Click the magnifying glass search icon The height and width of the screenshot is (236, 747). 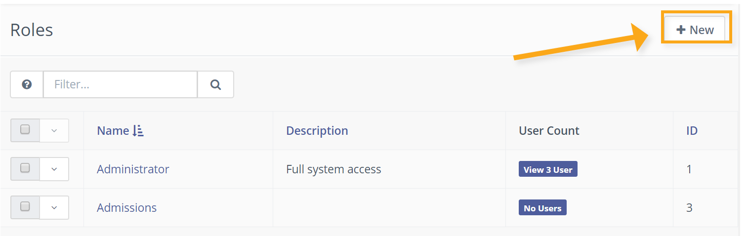pyautogui.click(x=215, y=84)
